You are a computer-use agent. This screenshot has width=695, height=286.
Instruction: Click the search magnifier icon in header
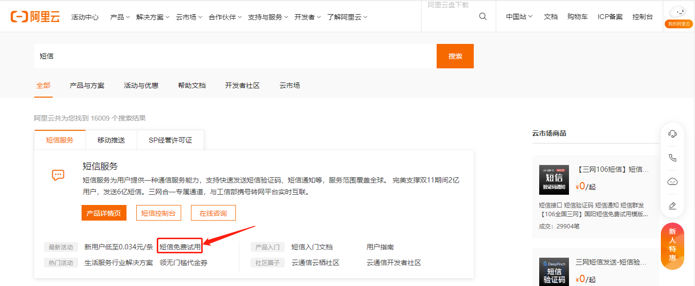click(483, 17)
